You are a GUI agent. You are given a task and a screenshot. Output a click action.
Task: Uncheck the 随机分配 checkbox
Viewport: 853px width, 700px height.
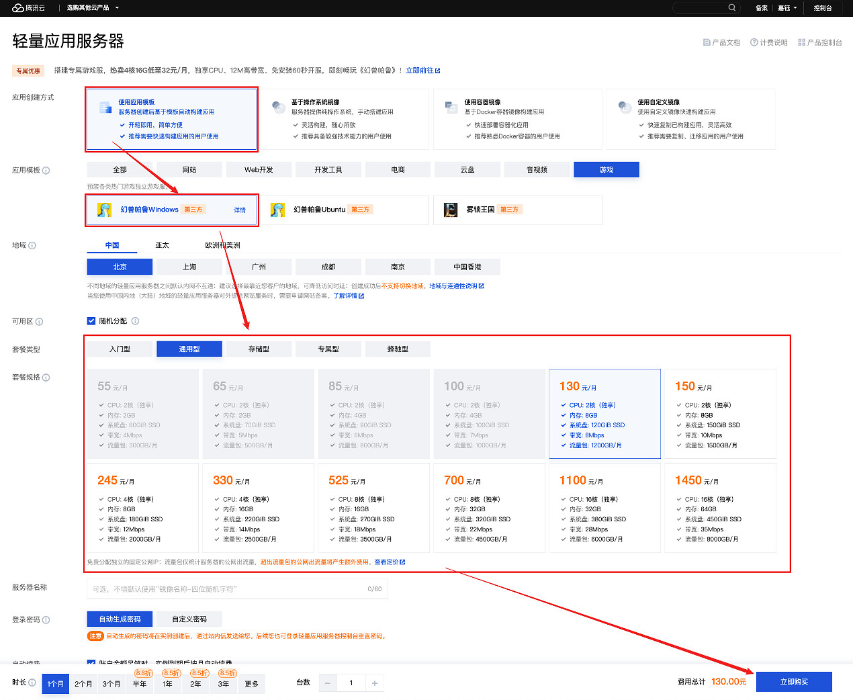[x=91, y=320]
